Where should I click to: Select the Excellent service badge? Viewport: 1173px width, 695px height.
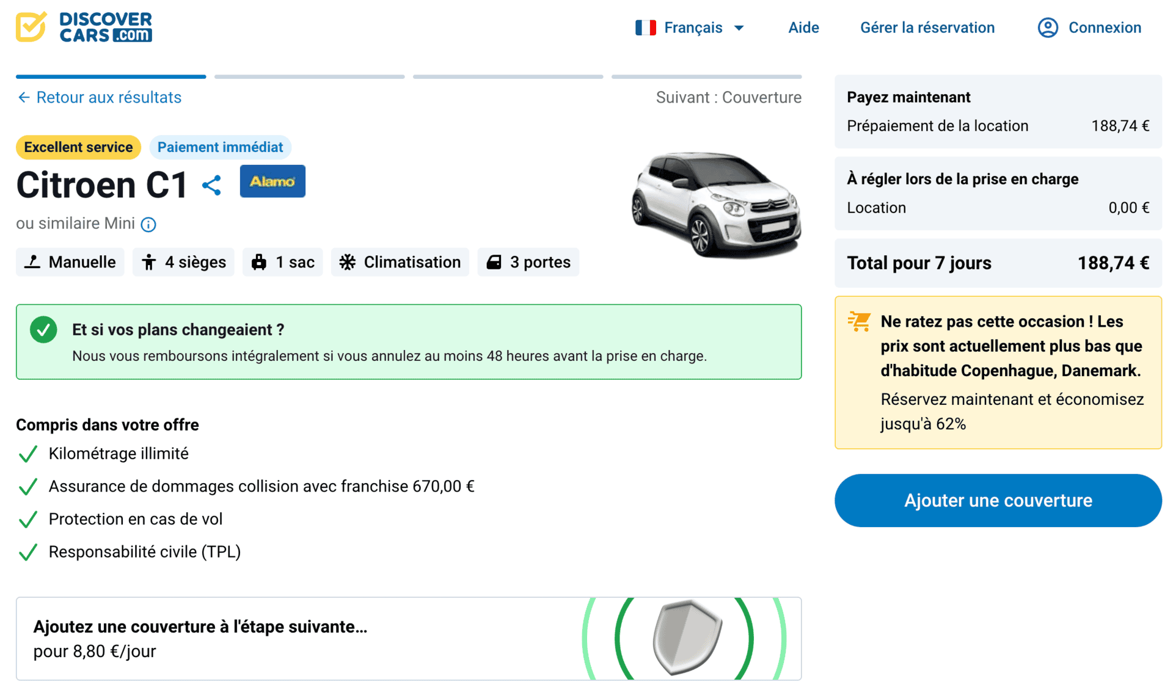pyautogui.click(x=78, y=147)
